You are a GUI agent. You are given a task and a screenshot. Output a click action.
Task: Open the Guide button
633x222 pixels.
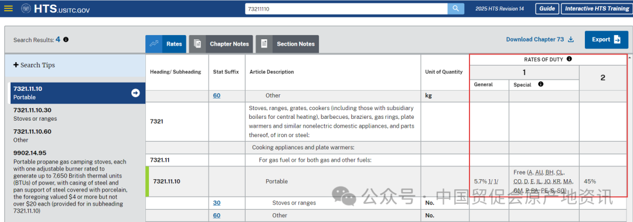point(547,8)
